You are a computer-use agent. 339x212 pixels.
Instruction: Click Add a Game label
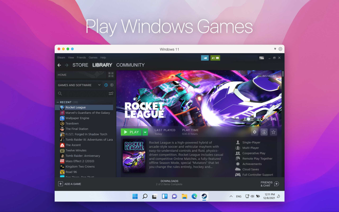[73, 184]
